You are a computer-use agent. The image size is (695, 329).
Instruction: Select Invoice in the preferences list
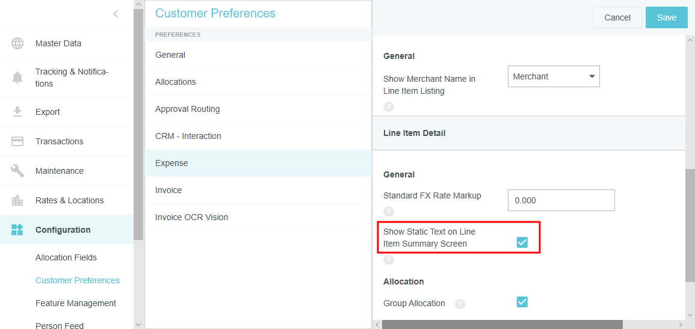168,190
